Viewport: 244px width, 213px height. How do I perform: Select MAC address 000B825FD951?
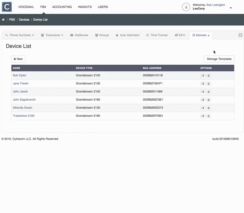click(153, 116)
